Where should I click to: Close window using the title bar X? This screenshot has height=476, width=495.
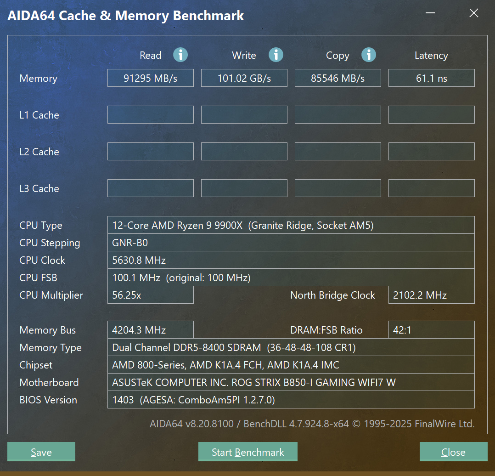coord(473,13)
